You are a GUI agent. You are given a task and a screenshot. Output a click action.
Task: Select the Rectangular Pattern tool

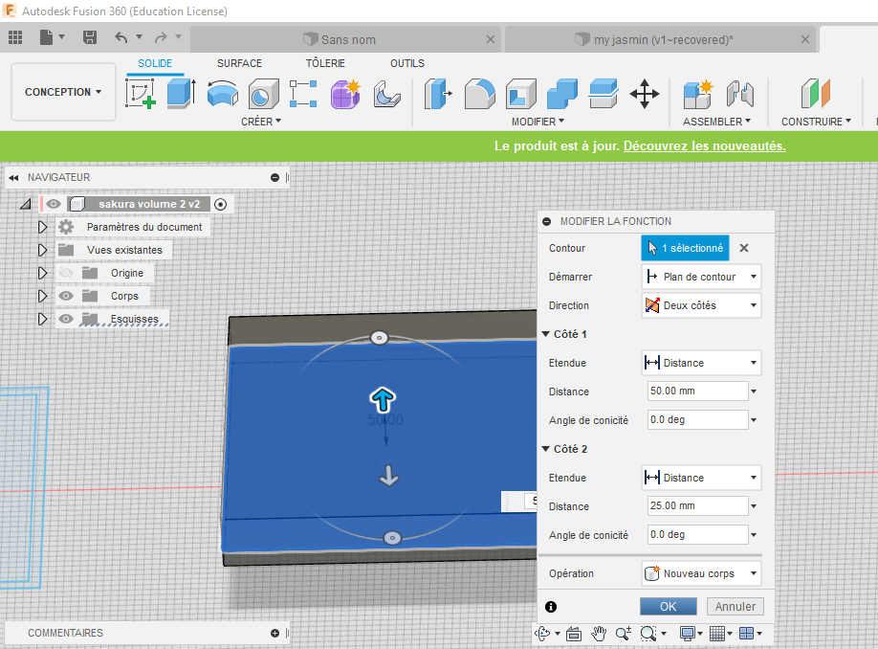303,94
